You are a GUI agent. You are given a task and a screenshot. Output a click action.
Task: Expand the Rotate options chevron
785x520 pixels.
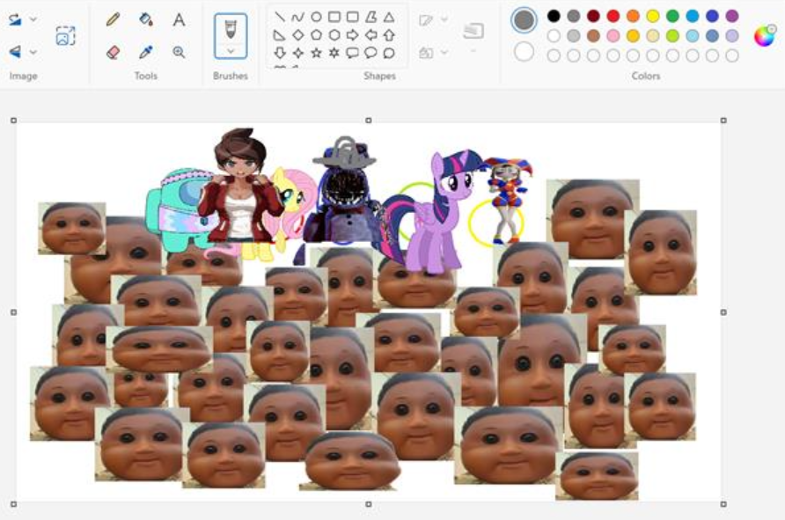tap(33, 19)
